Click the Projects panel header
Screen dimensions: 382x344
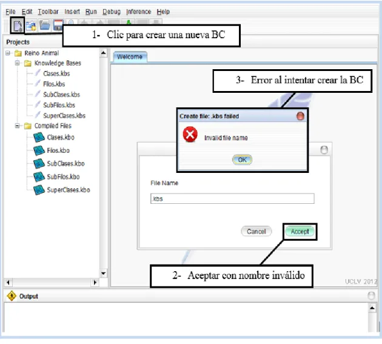tap(18, 42)
